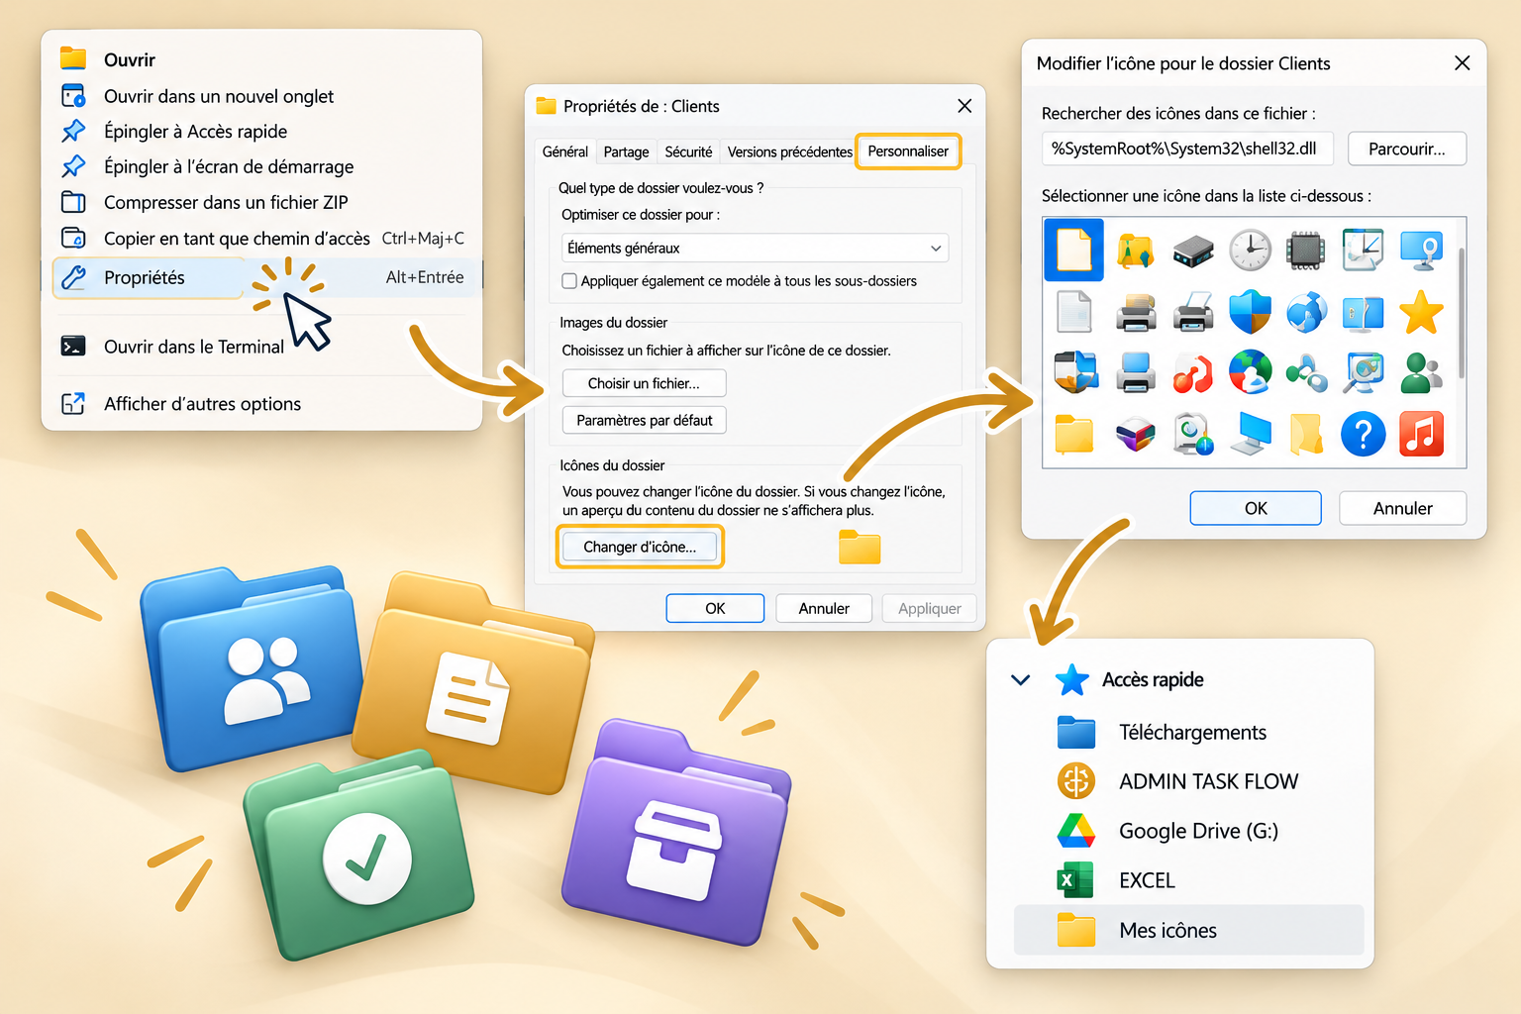Select the processor chip icon

1306,251
